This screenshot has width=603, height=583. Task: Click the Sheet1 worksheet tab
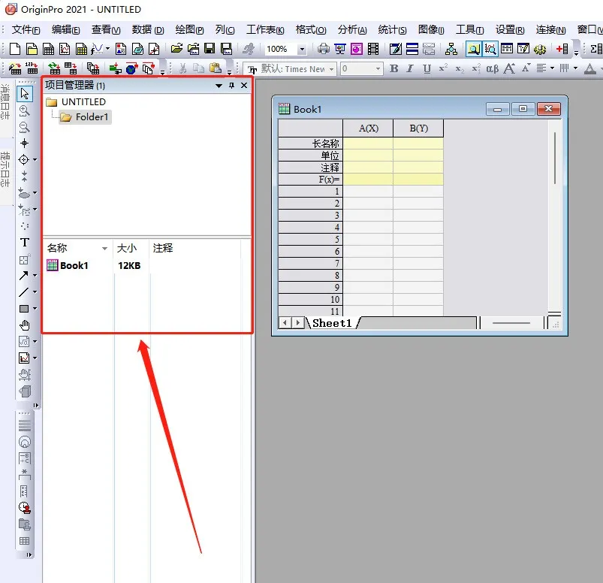332,323
